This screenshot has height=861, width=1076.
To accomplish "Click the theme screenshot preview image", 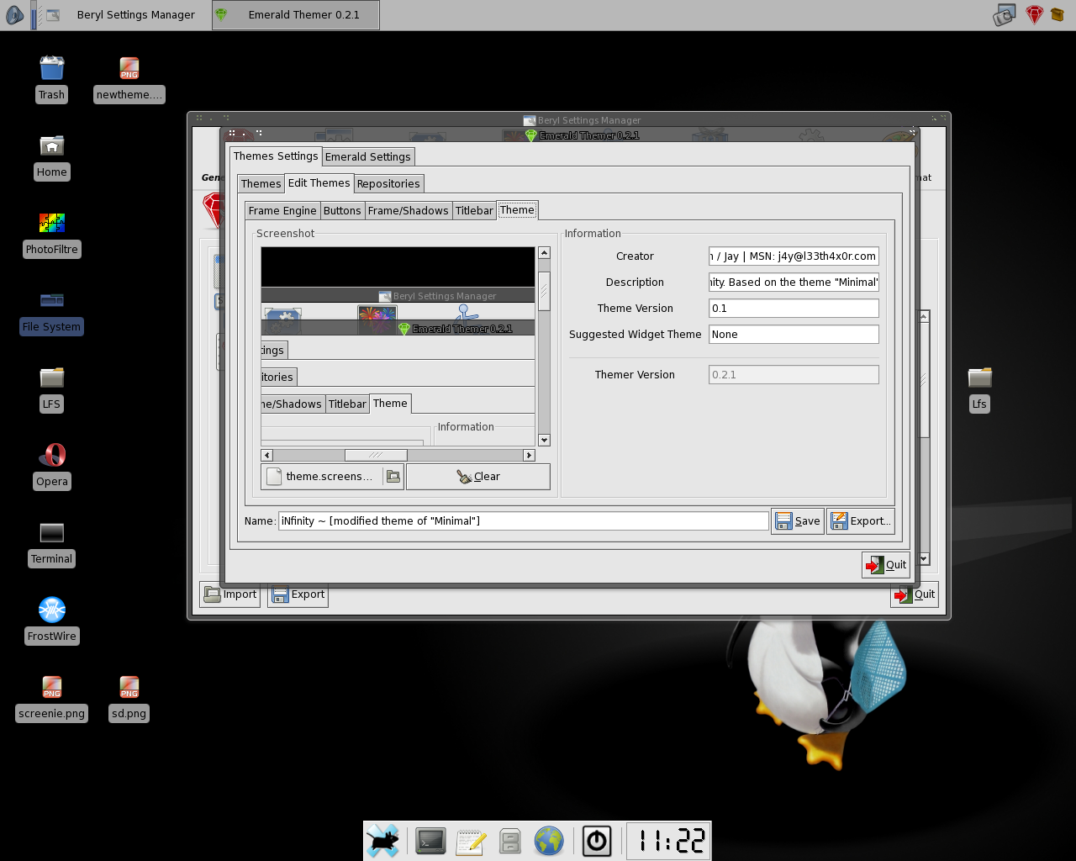I will (398, 346).
